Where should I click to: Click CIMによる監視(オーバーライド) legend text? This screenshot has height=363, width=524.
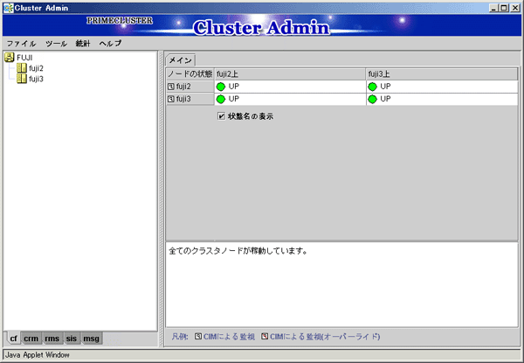tap(325, 336)
